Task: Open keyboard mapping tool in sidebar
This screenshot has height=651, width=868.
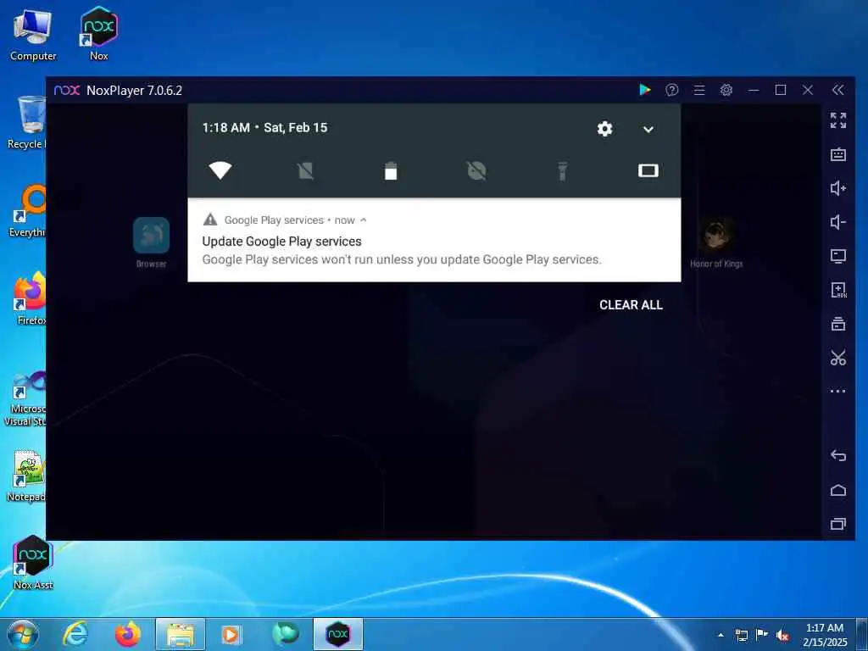Action: 838,154
